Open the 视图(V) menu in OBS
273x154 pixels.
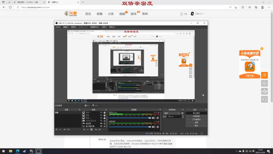[x=74, y=27]
